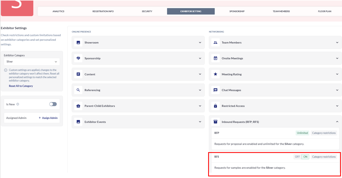Toggle the Is New switch

tap(53, 104)
